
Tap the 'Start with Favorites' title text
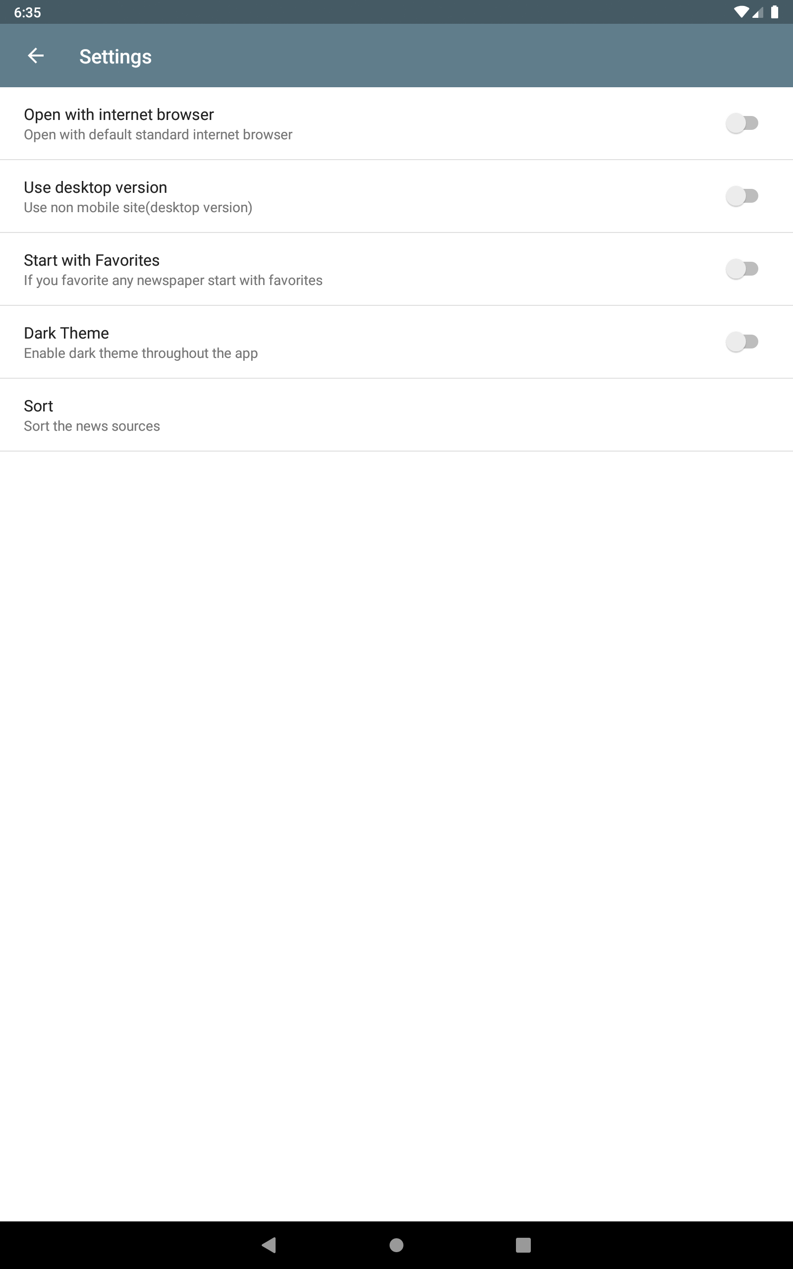[92, 260]
